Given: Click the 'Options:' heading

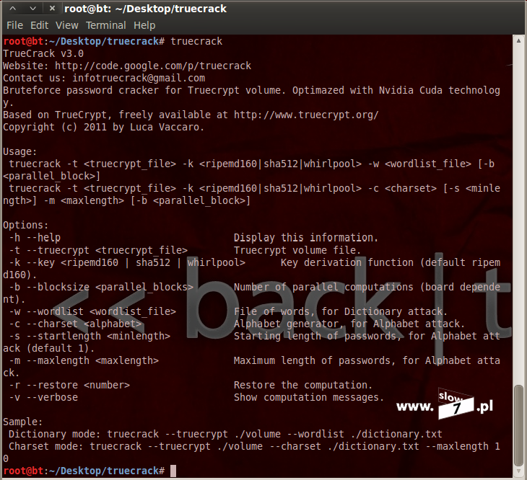Looking at the screenshot, I should (x=25, y=225).
